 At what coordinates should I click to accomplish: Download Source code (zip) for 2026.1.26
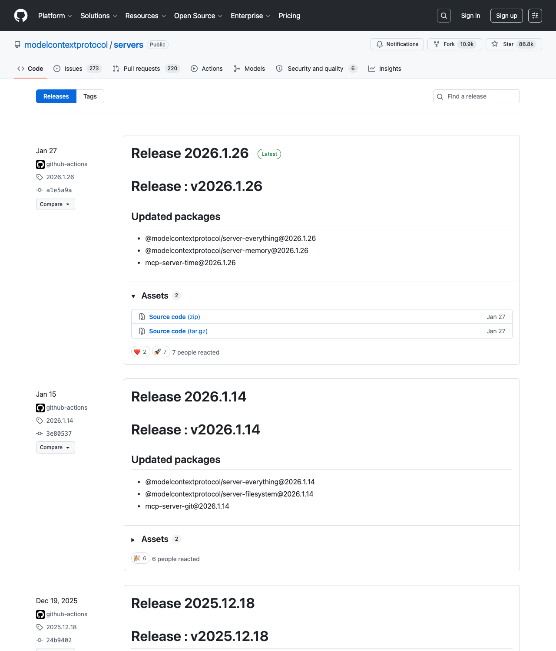(x=175, y=317)
